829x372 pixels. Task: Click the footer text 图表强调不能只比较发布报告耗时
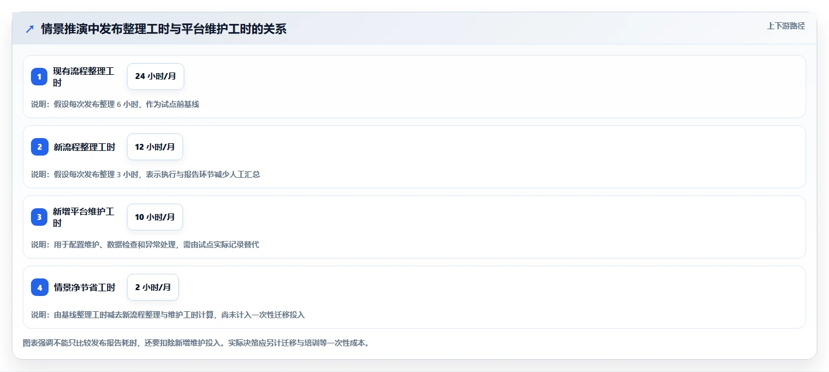(x=196, y=343)
